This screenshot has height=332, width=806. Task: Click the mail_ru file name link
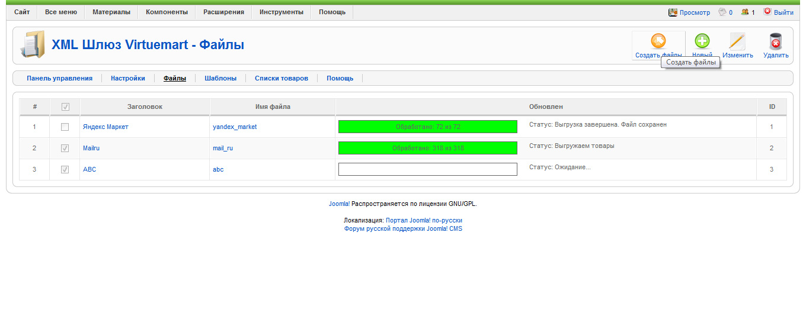[223, 148]
